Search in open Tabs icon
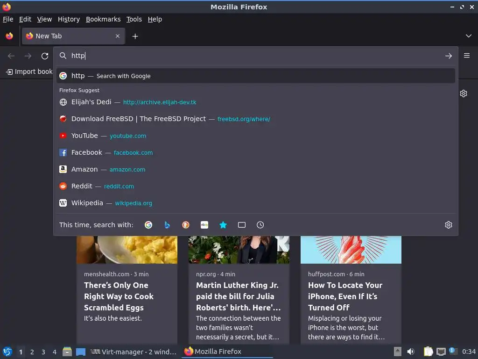Viewport: 478px width, 359px height. (x=242, y=225)
